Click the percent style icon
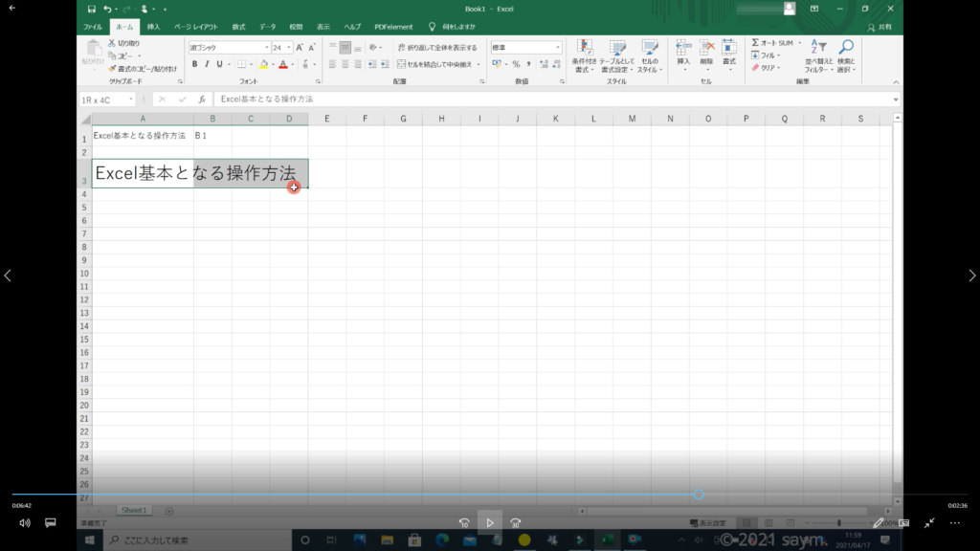 tap(516, 64)
